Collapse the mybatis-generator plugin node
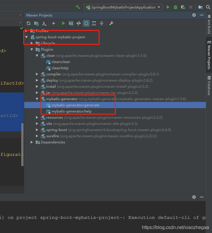This screenshot has height=233, width=212. (37, 99)
